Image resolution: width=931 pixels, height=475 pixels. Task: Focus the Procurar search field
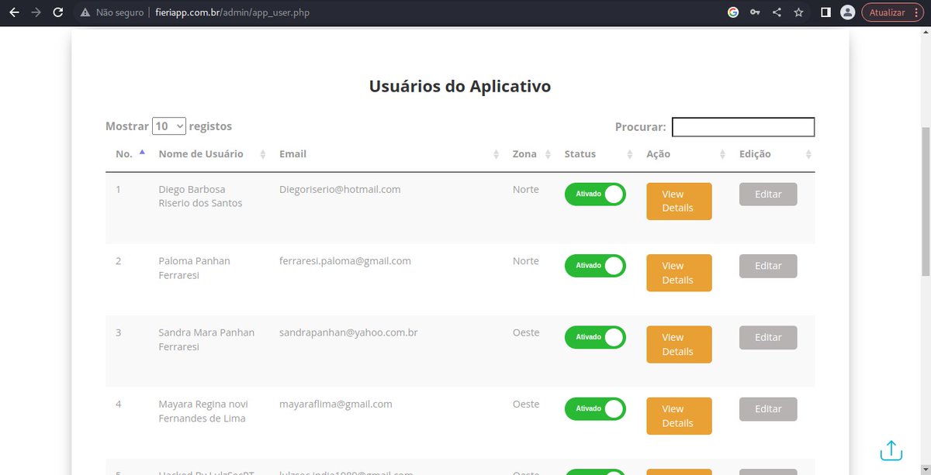point(743,127)
